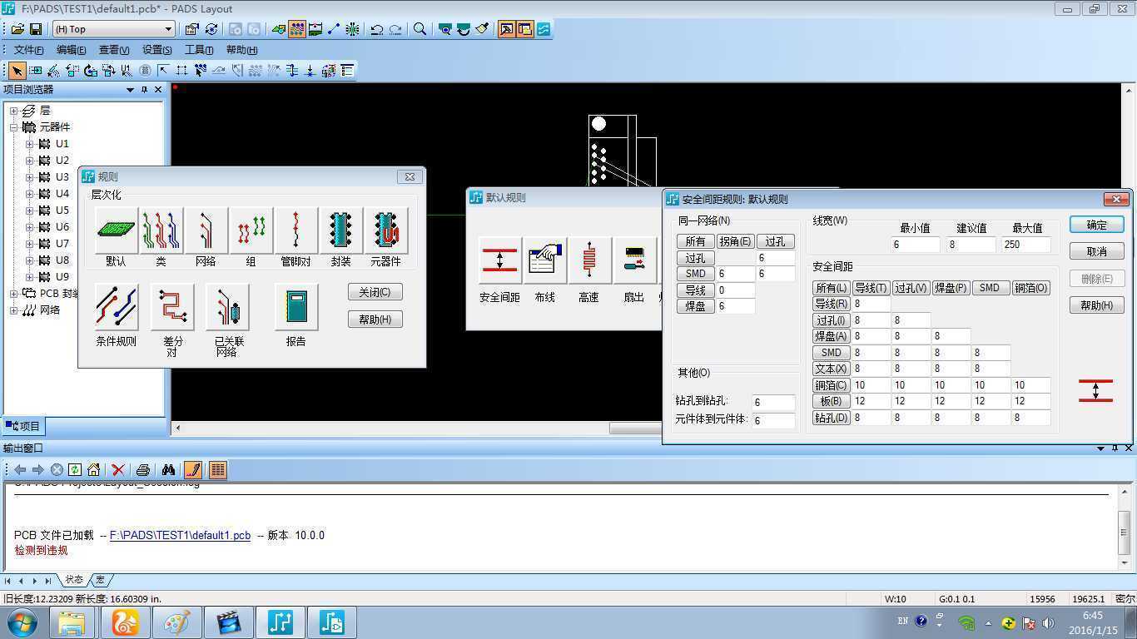
Task: Expand the 层 tree node
Action: [14, 111]
